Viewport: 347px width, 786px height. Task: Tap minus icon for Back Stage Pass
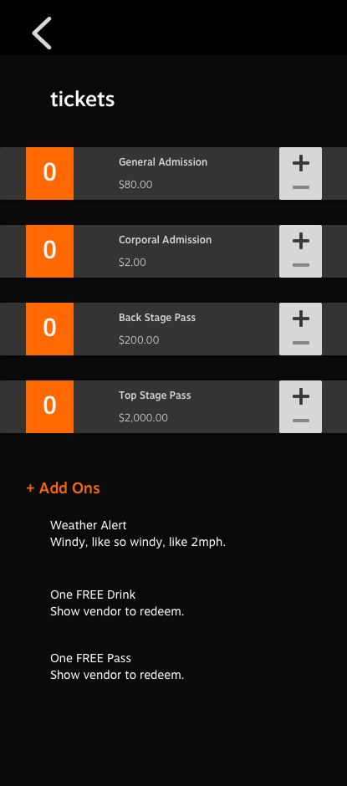[300, 343]
